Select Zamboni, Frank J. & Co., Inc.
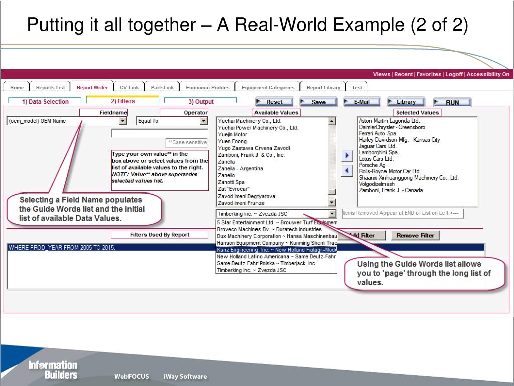Screen dimensions: 514x386 pos(251,155)
